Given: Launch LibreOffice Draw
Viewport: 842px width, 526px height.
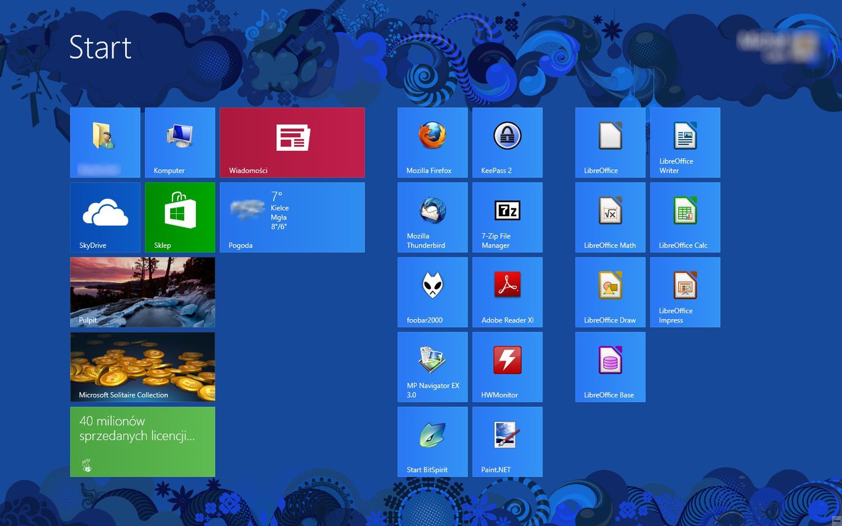Looking at the screenshot, I should [610, 292].
